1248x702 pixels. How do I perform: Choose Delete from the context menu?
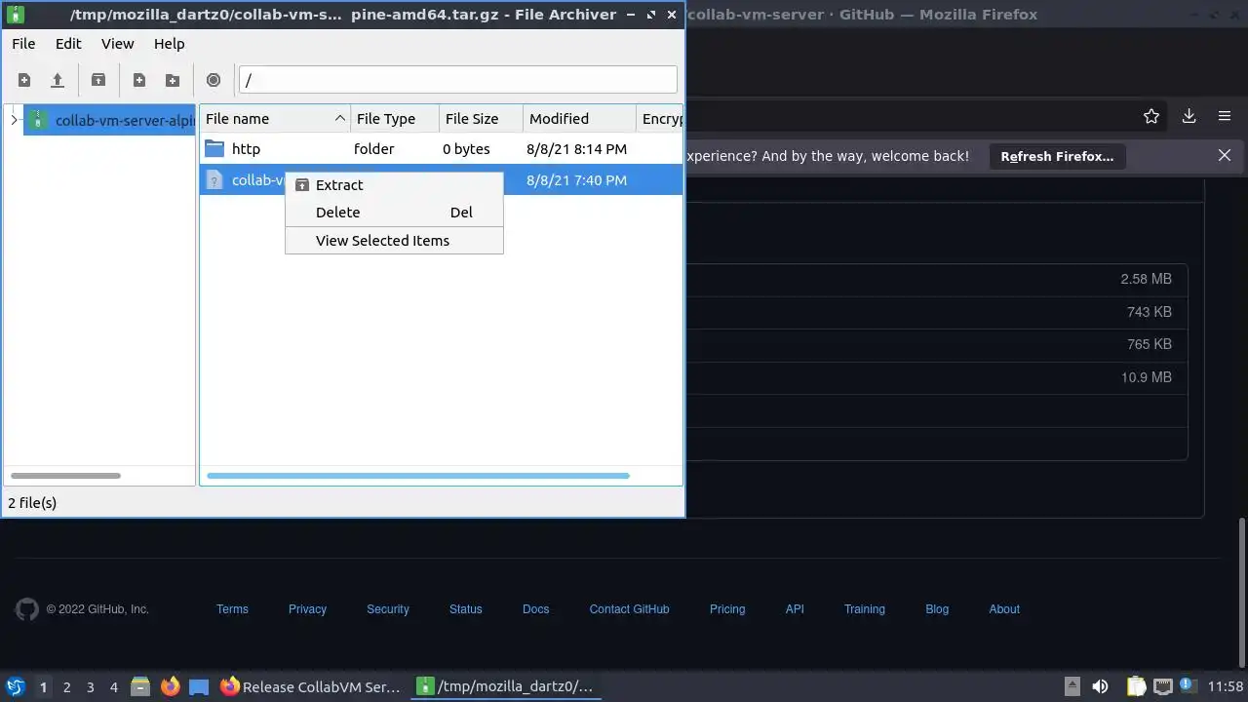click(394, 213)
